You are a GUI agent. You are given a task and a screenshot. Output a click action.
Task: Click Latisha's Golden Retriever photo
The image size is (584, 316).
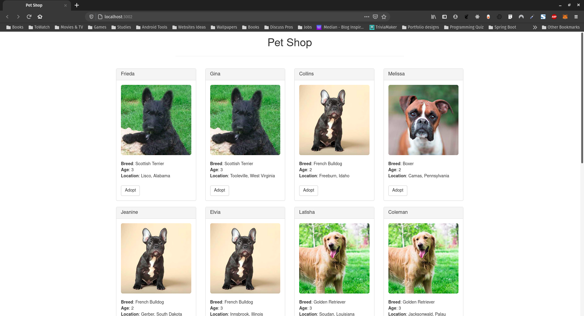[x=334, y=258]
